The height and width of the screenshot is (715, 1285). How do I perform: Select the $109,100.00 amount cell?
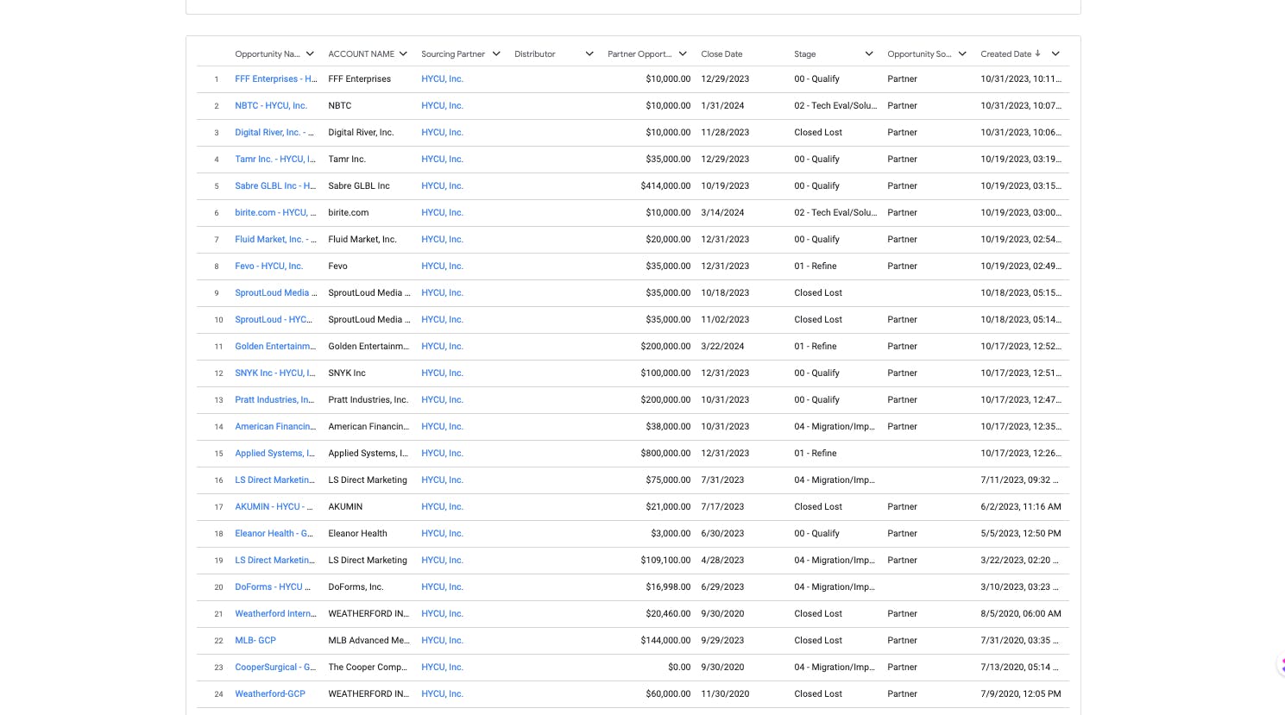pyautogui.click(x=665, y=560)
